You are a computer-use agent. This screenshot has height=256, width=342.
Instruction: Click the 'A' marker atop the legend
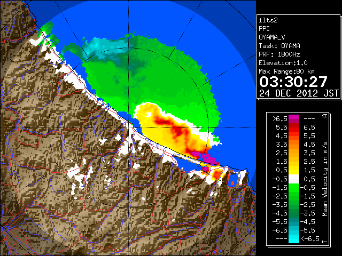pyautogui.click(x=325, y=116)
